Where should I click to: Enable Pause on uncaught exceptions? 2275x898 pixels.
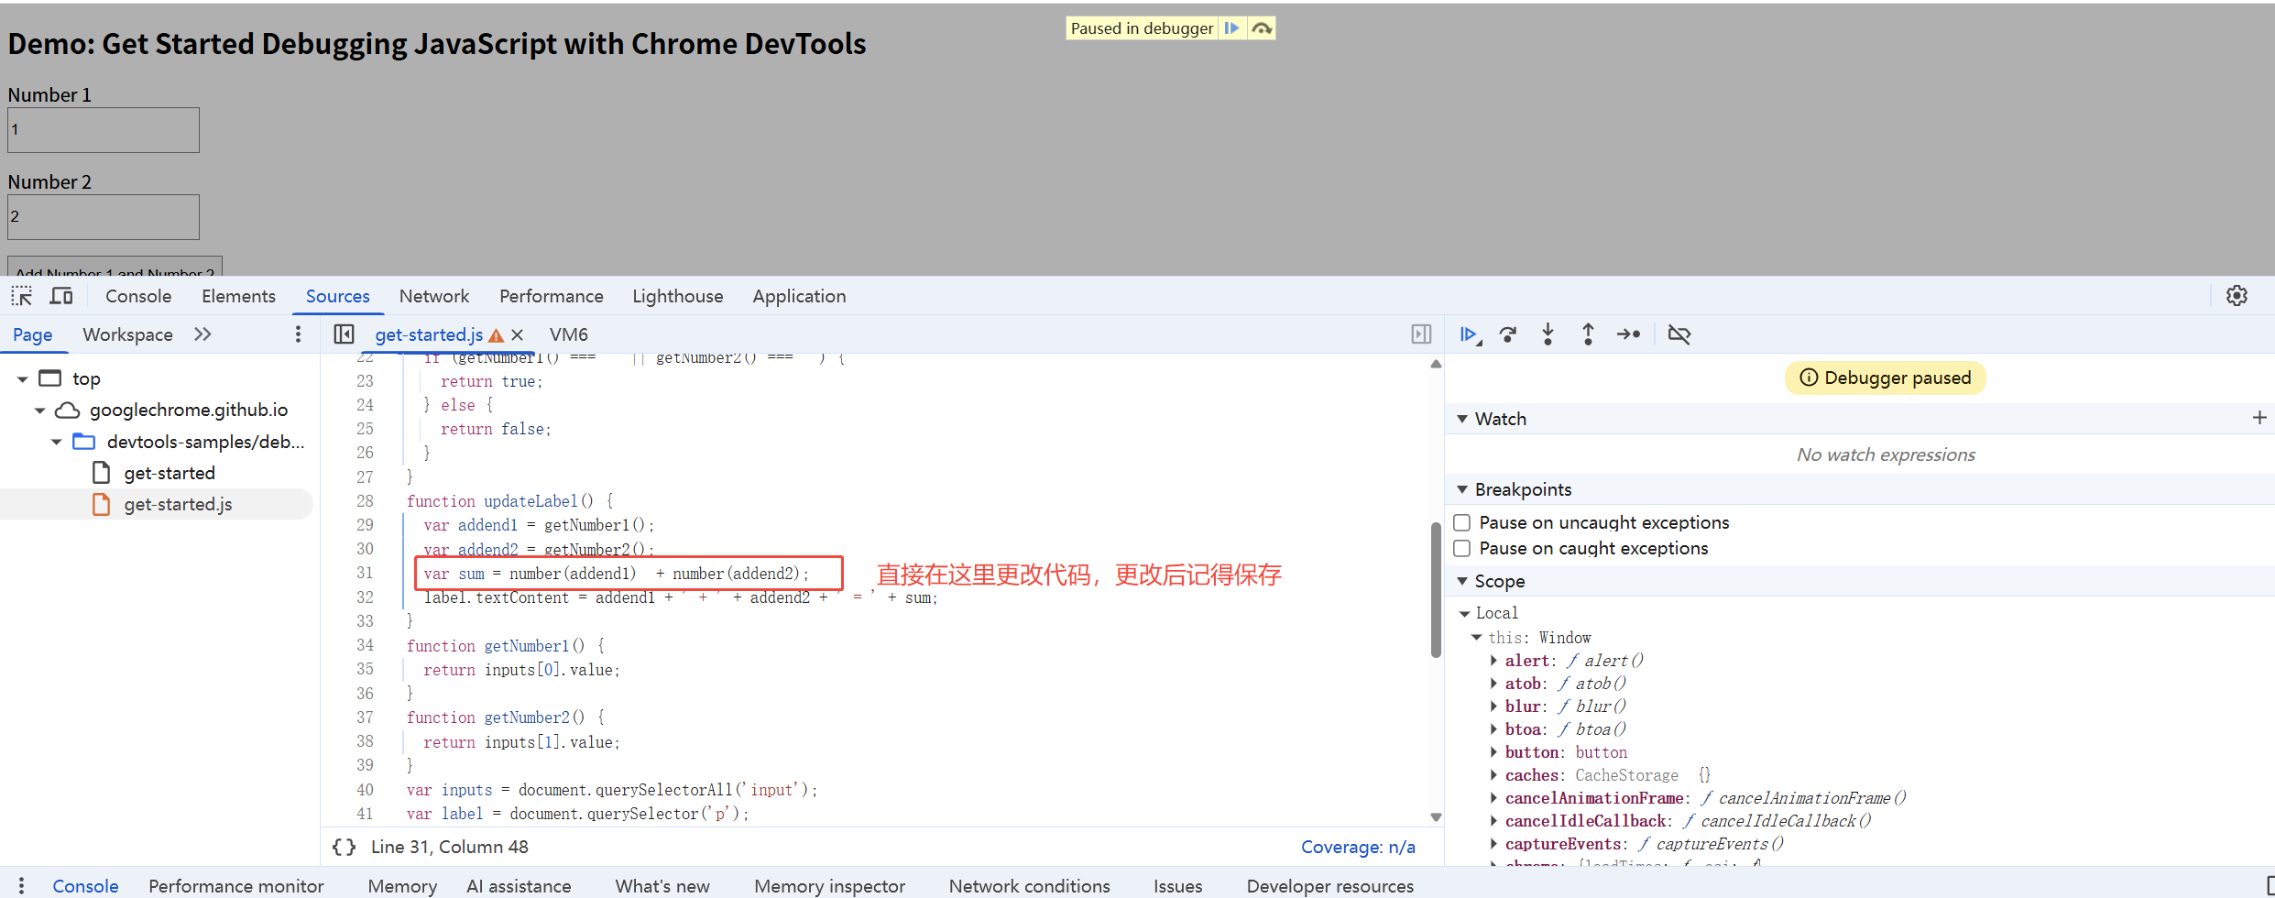click(1462, 522)
